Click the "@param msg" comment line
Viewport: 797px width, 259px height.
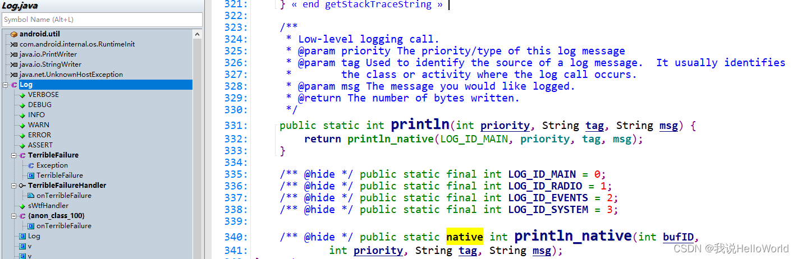pos(430,86)
